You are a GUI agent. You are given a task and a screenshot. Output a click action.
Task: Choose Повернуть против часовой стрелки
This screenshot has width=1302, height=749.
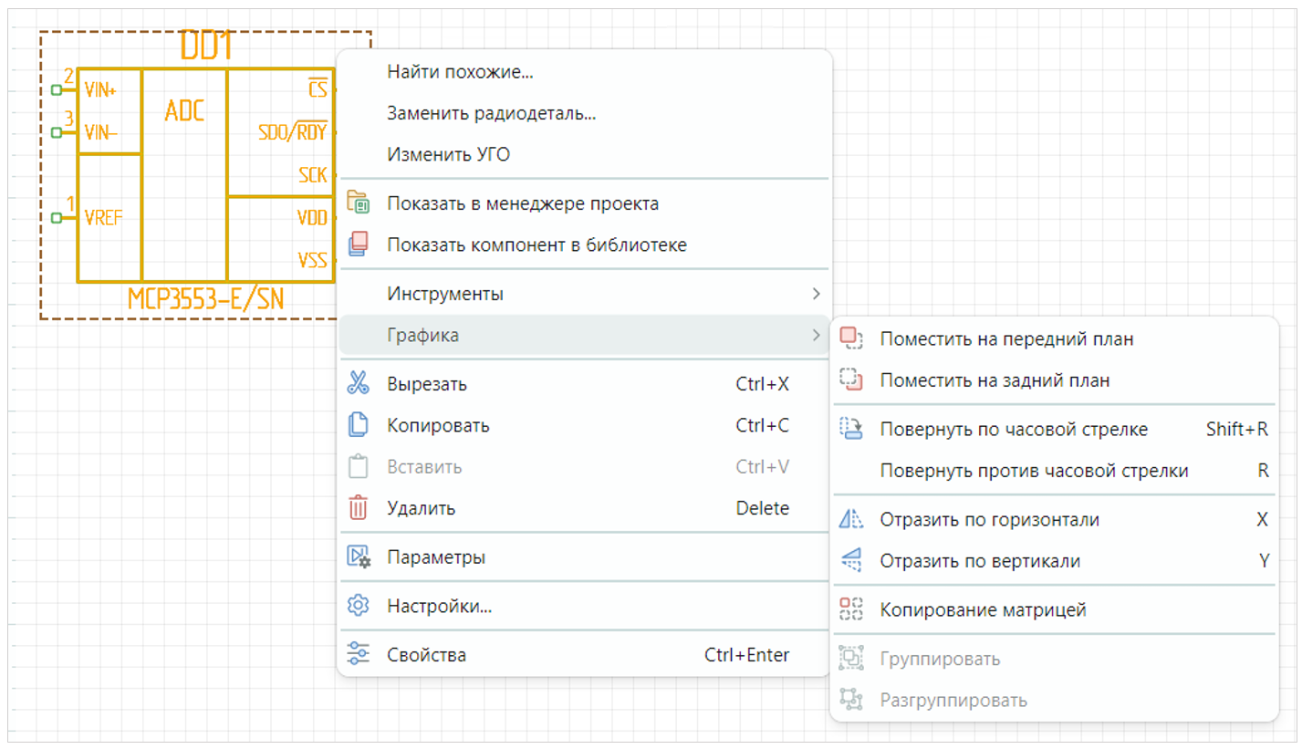1034,472
